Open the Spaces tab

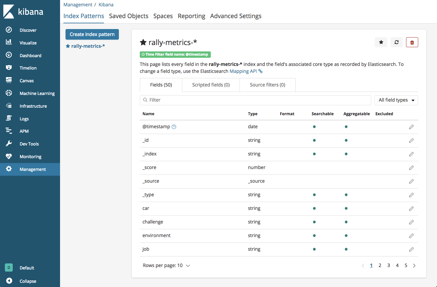point(163,16)
